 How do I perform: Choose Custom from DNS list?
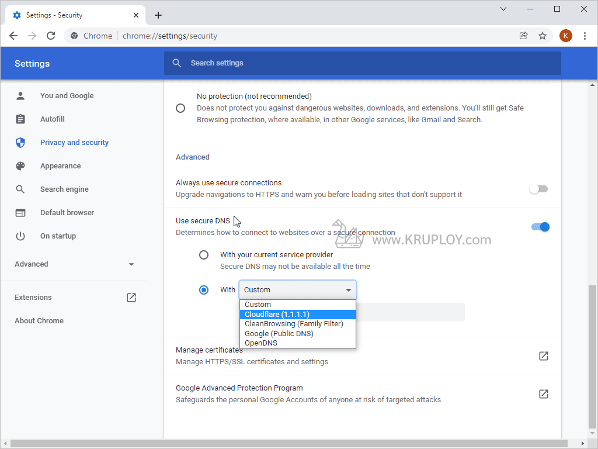click(x=298, y=304)
